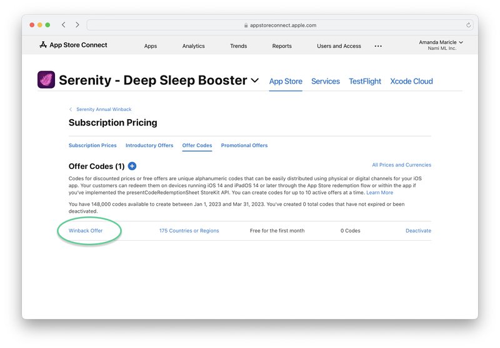Screen dimensions: 500x348
Task: Open the Analytics menu
Action: click(194, 46)
